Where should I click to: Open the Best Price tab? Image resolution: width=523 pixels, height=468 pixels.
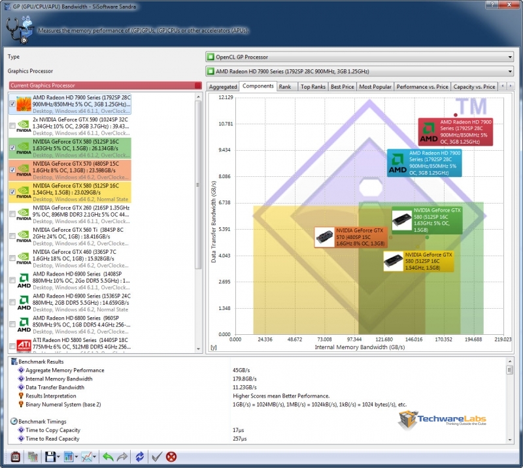click(x=342, y=87)
